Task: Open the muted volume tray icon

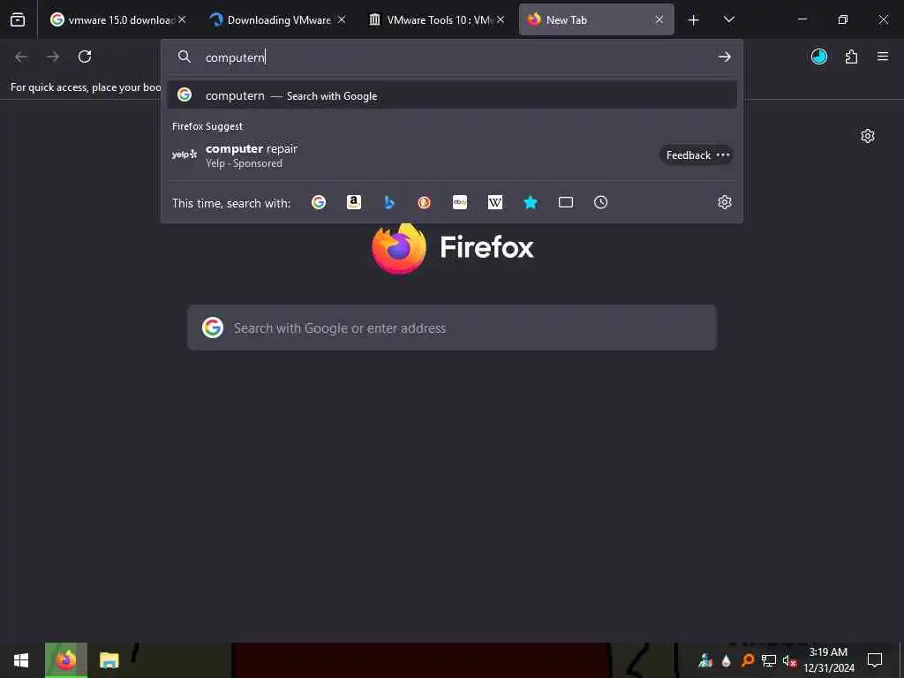Action: pyautogui.click(x=789, y=660)
